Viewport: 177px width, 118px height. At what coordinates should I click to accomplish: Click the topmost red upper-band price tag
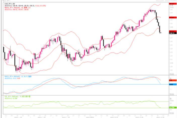[172, 4]
